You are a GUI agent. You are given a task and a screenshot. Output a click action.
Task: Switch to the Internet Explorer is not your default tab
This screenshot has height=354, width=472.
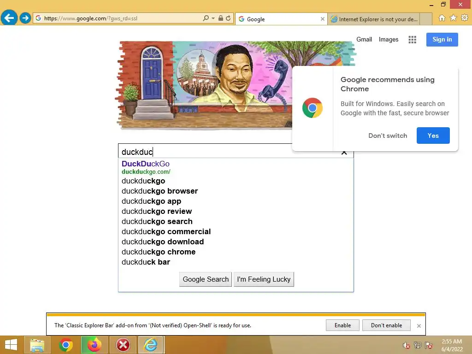(373, 19)
